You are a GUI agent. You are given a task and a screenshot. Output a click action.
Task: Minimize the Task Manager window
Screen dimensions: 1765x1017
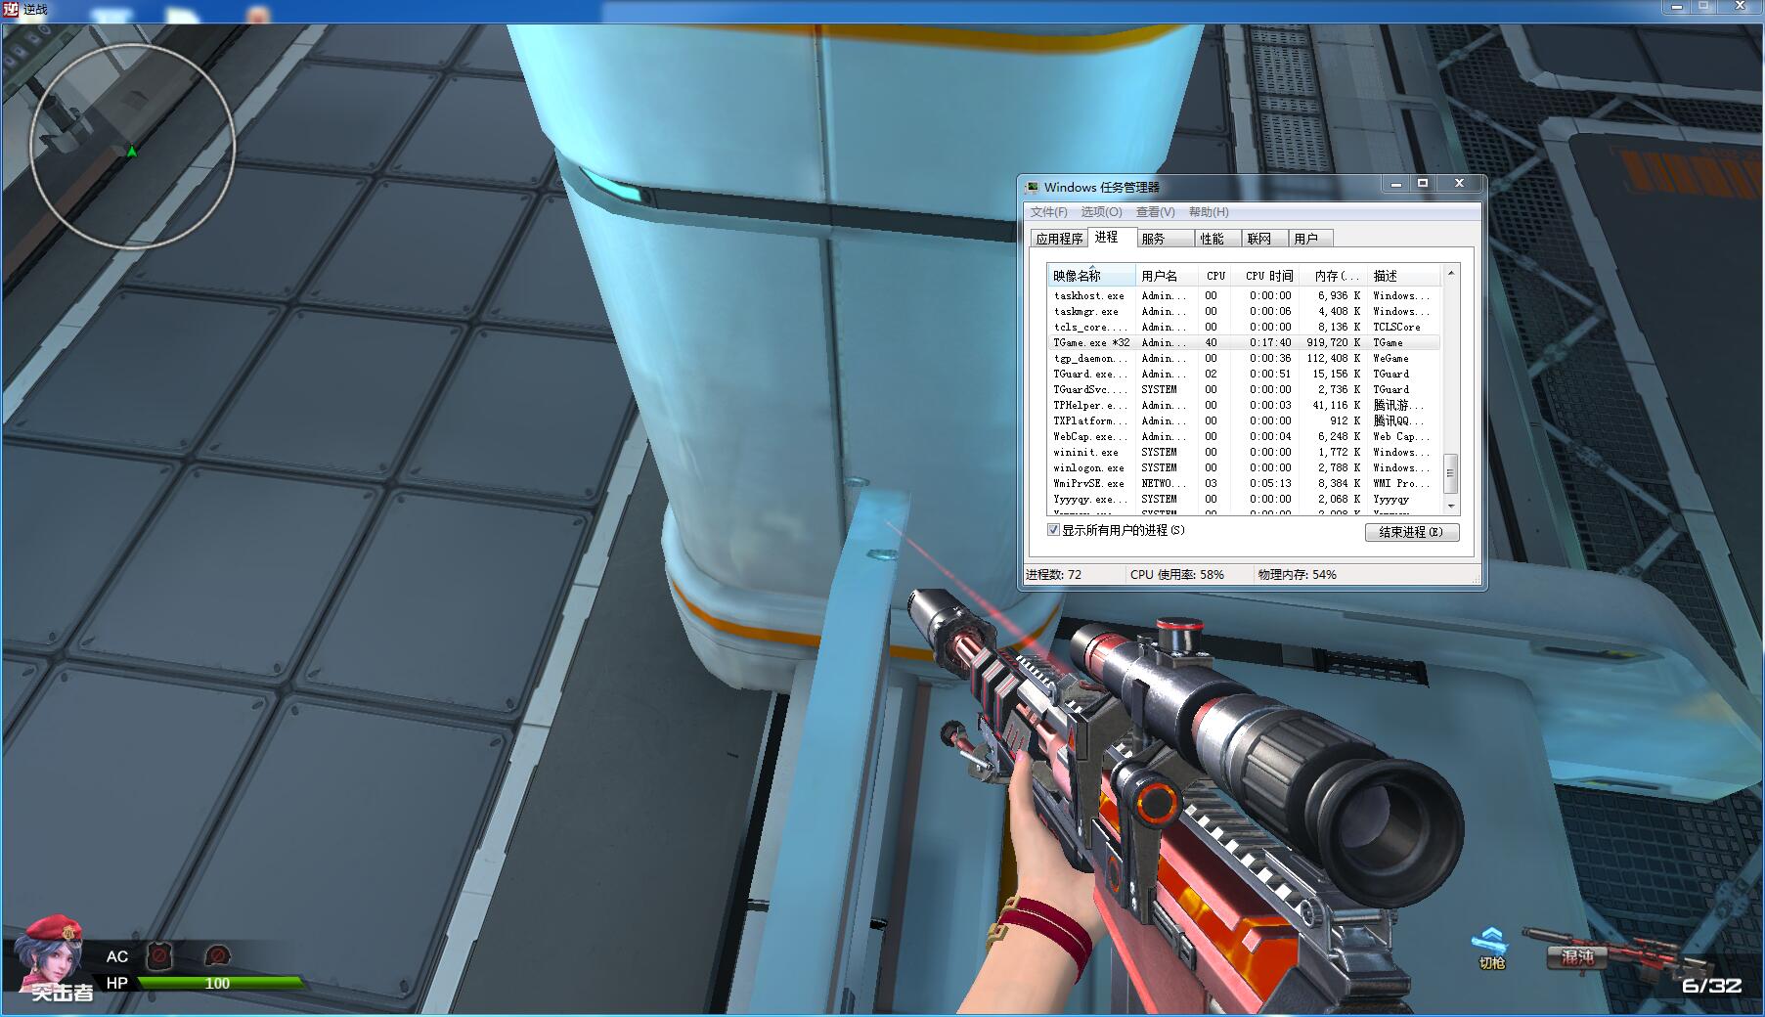coord(1395,184)
